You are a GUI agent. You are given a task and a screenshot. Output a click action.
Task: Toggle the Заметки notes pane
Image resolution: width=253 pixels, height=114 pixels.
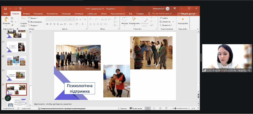tap(122, 108)
